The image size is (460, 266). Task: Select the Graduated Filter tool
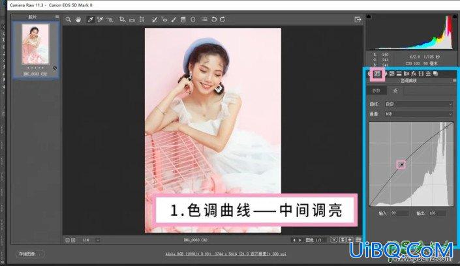pos(183,20)
